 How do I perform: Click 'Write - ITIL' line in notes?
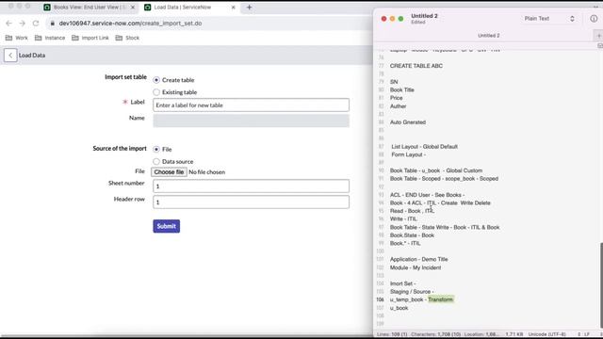coord(403,219)
